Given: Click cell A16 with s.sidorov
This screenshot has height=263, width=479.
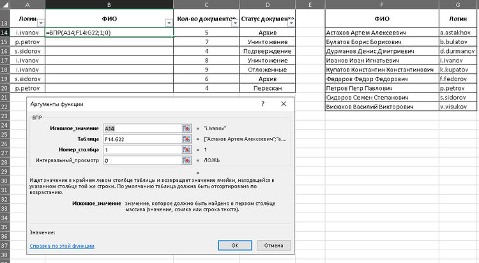Looking at the screenshot, I should pyautogui.click(x=27, y=51).
